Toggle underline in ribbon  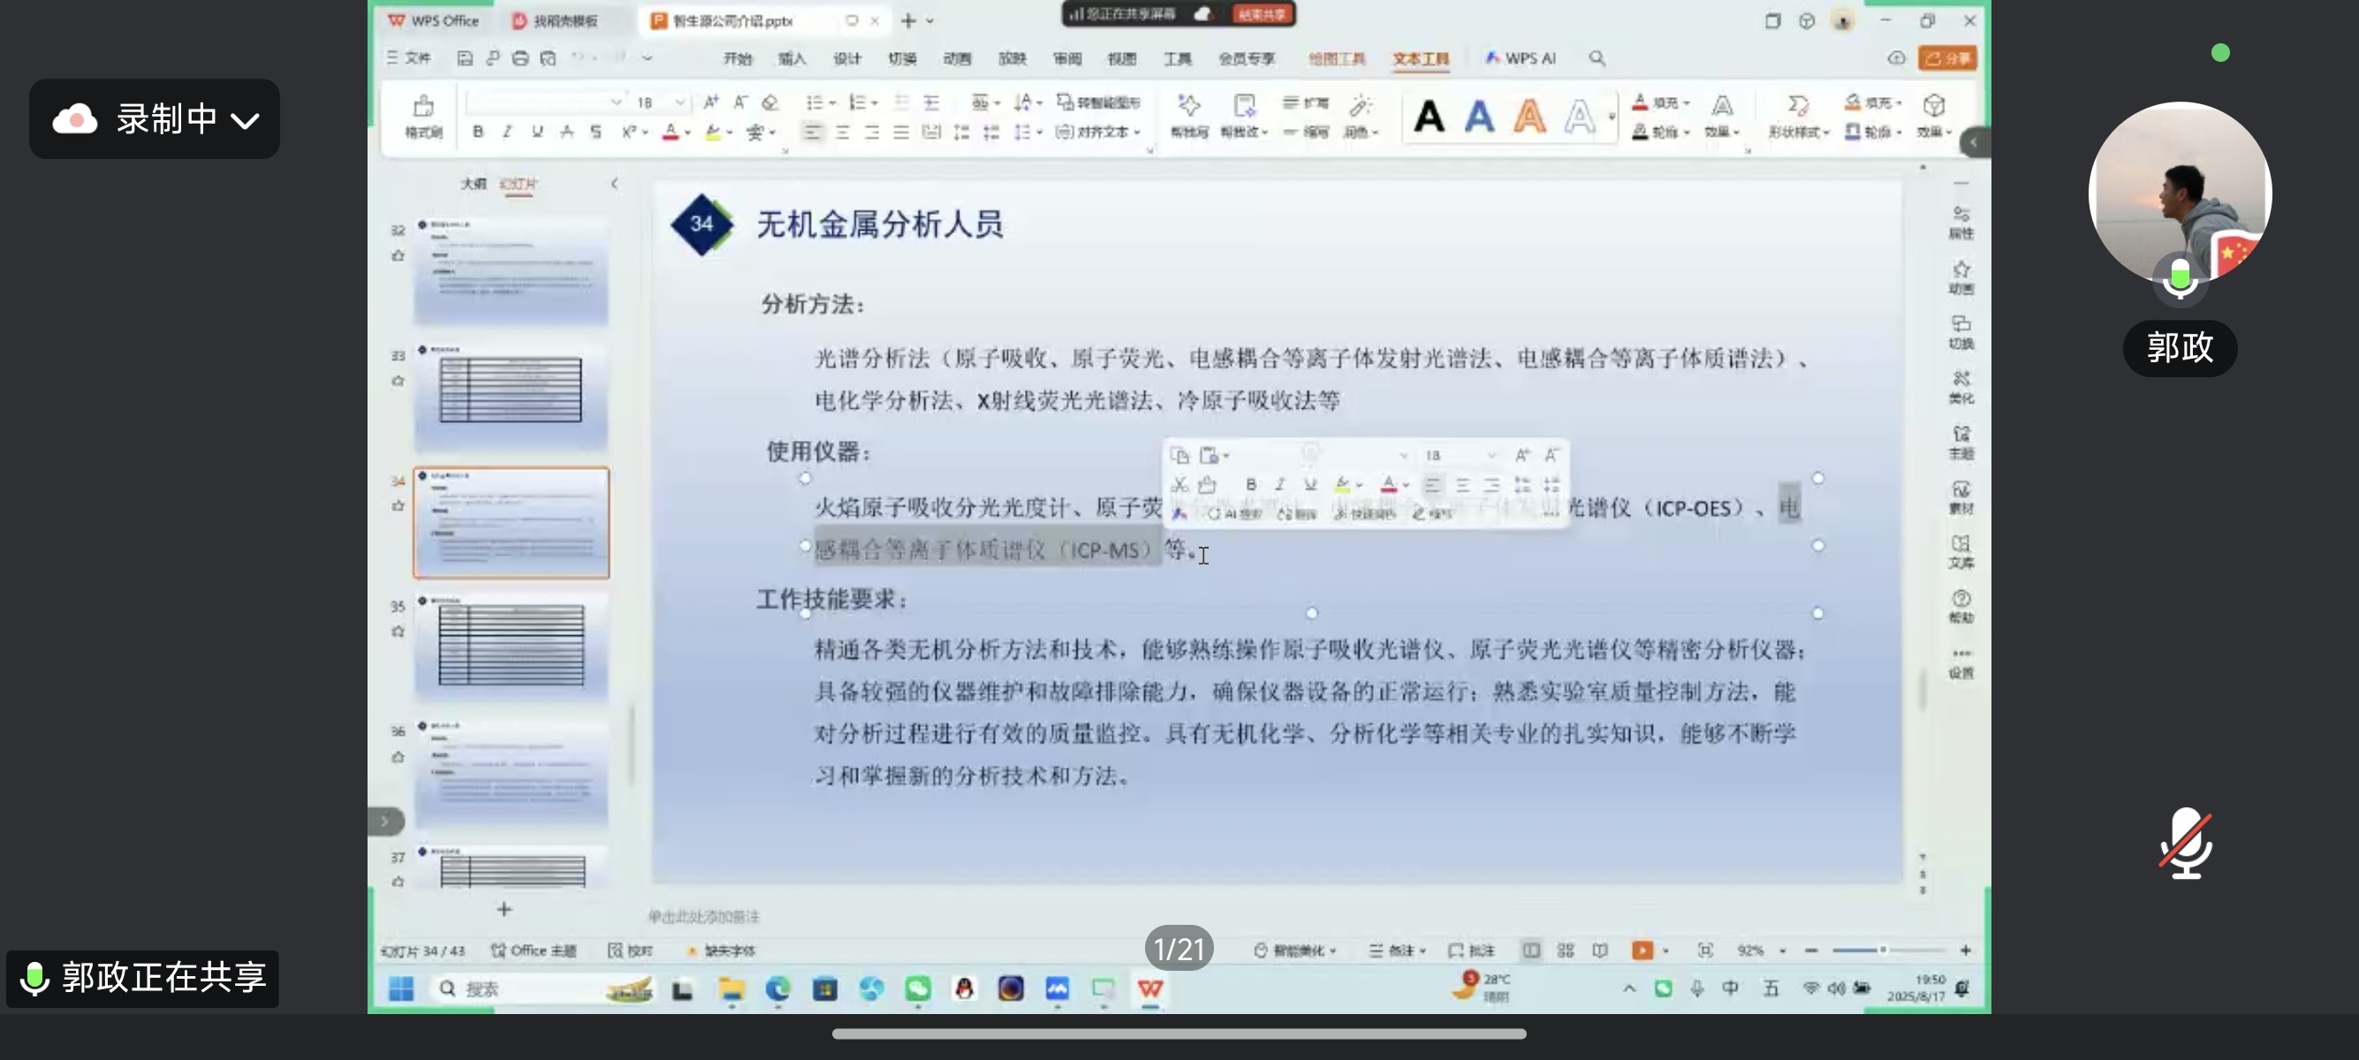[x=536, y=132]
